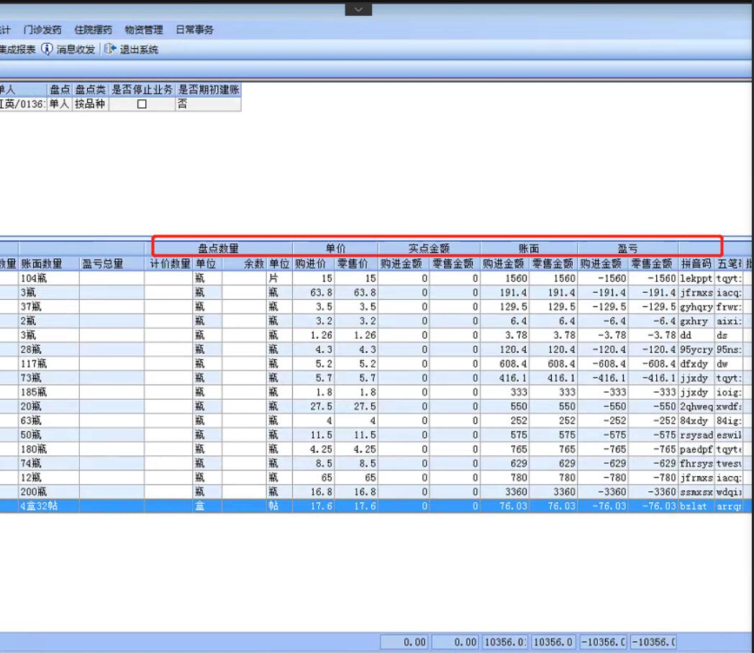Sort by the 账面数量 column header
Image resolution: width=754 pixels, height=653 pixels.
pos(42,264)
